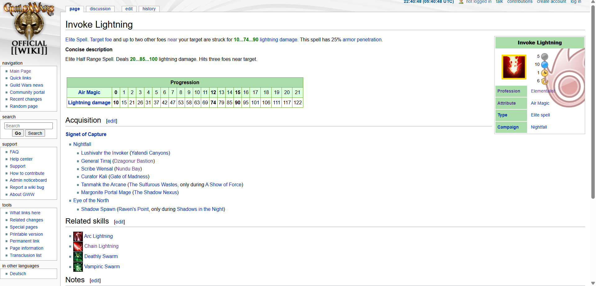This screenshot has width=596, height=286.
Task: Open lightning damage link in description
Action: [278, 40]
